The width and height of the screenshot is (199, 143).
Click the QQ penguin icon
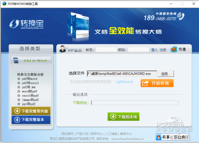[x=159, y=137]
